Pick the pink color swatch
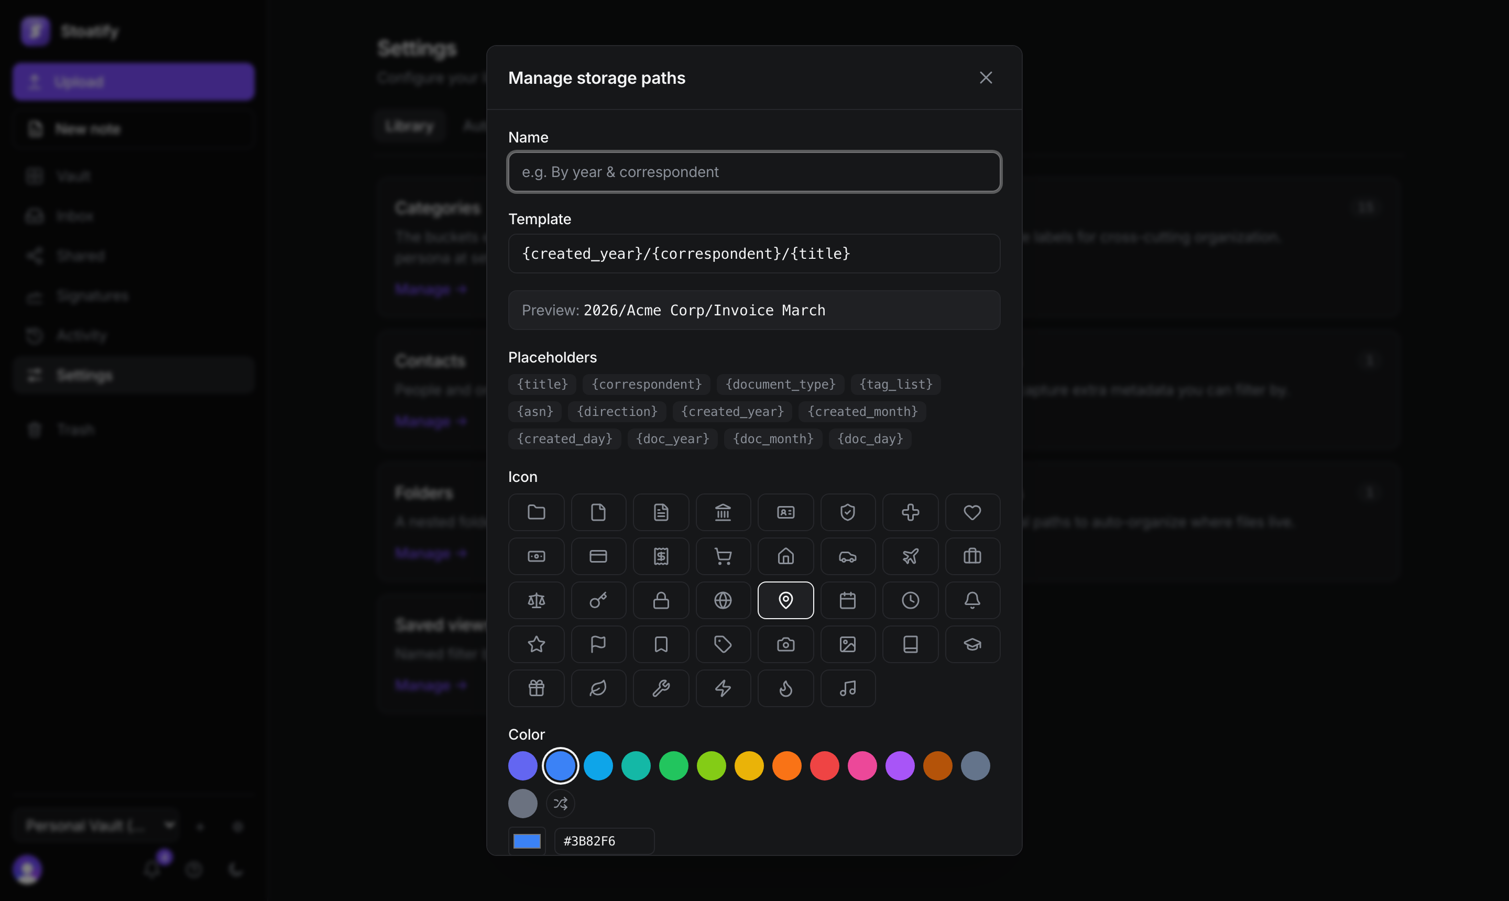This screenshot has width=1509, height=901. coord(862,766)
